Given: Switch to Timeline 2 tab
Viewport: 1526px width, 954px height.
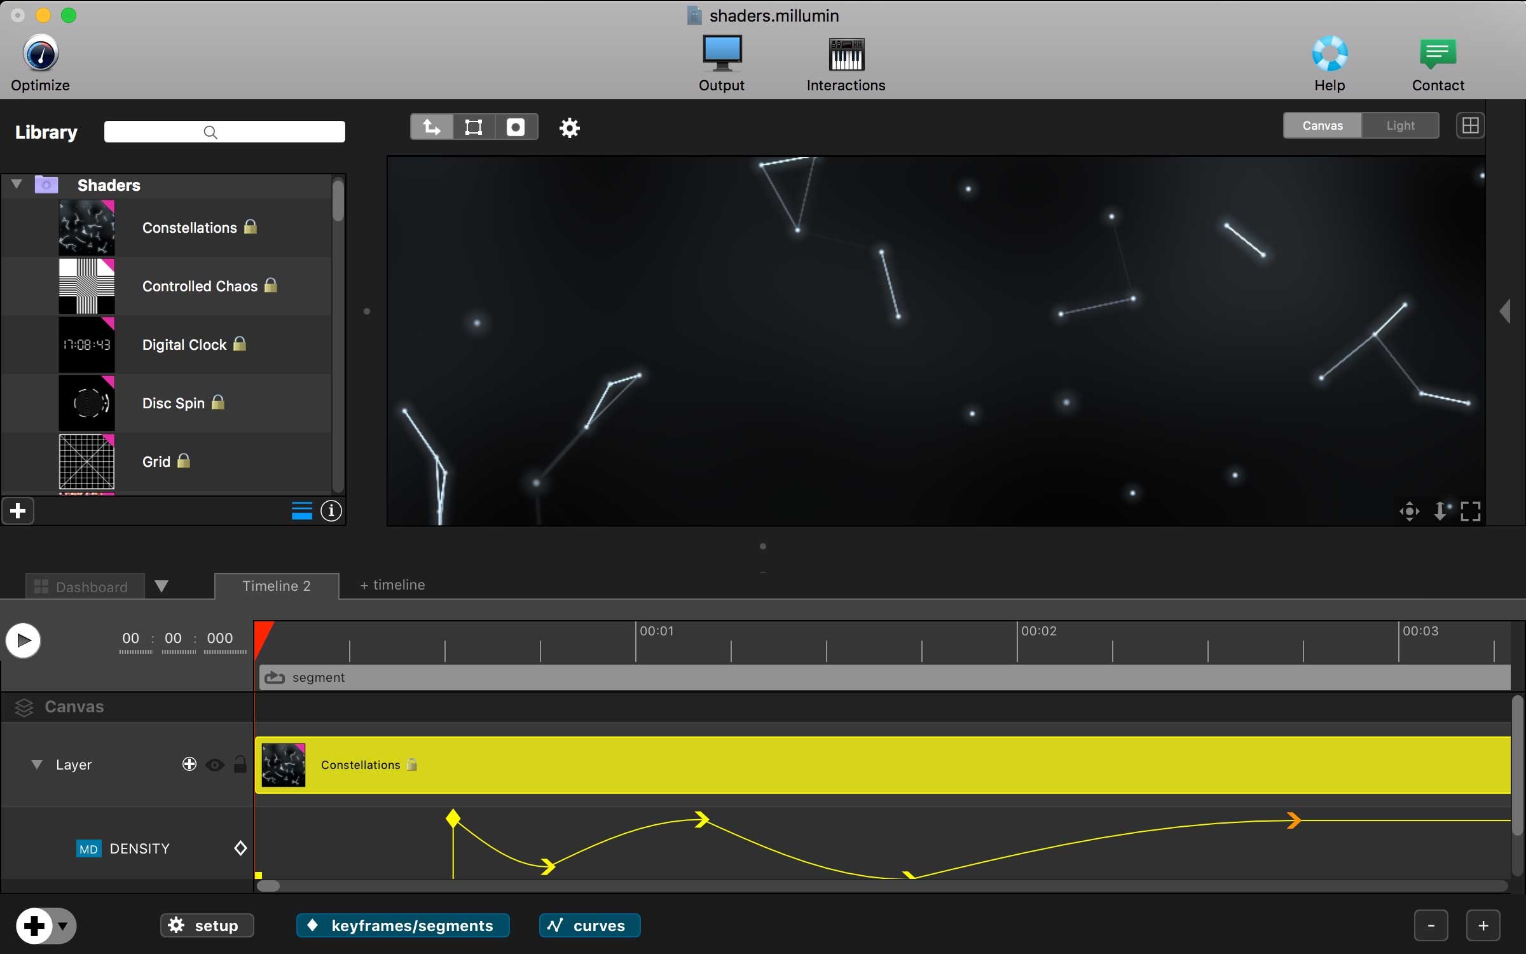Looking at the screenshot, I should 275,584.
